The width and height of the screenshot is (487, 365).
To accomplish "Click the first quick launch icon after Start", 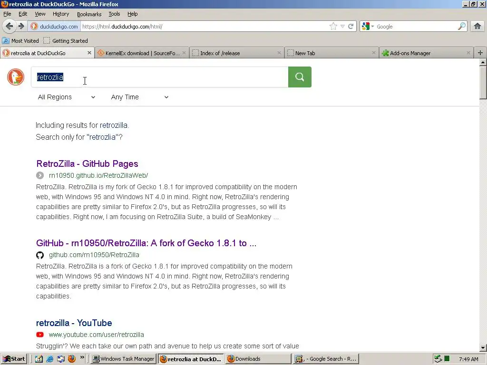I will (39, 359).
